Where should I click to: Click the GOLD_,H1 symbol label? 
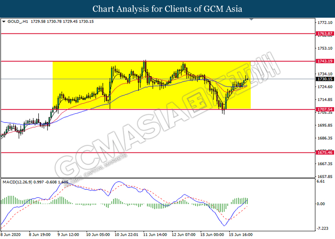coord(18,22)
